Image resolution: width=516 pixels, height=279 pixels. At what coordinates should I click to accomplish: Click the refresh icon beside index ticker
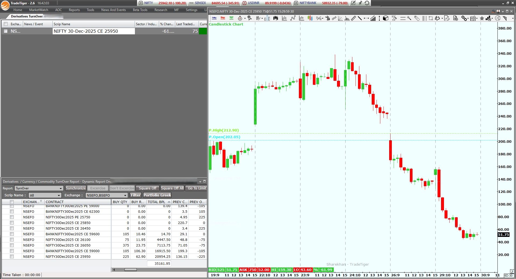click(x=367, y=3)
